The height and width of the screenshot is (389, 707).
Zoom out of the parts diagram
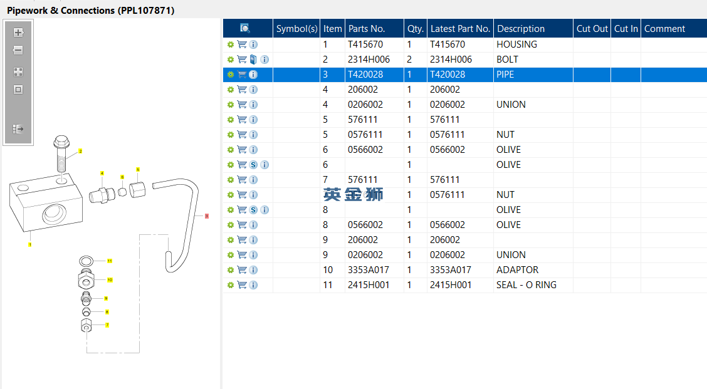pyautogui.click(x=18, y=50)
